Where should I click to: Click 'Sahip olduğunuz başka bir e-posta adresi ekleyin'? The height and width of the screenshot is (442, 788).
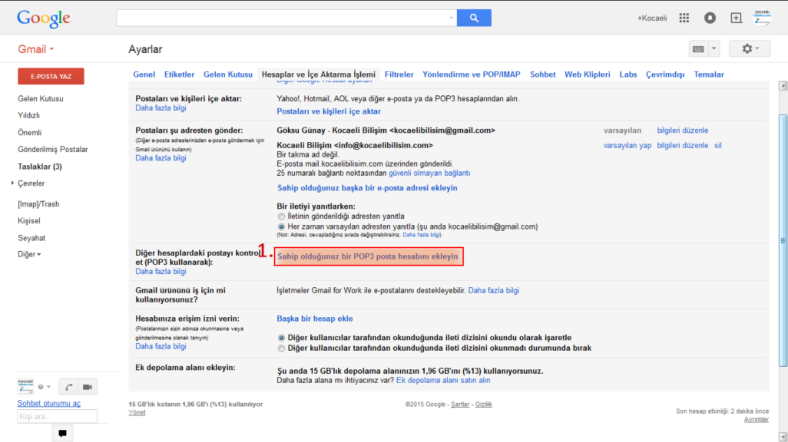[367, 188]
